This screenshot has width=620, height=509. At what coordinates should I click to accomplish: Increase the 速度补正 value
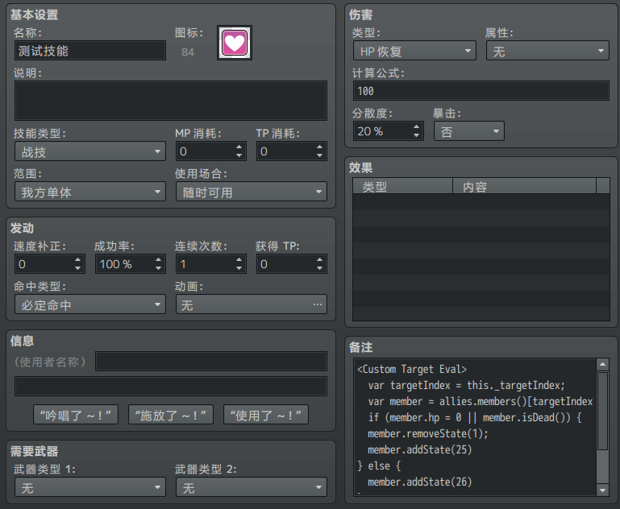coord(77,259)
